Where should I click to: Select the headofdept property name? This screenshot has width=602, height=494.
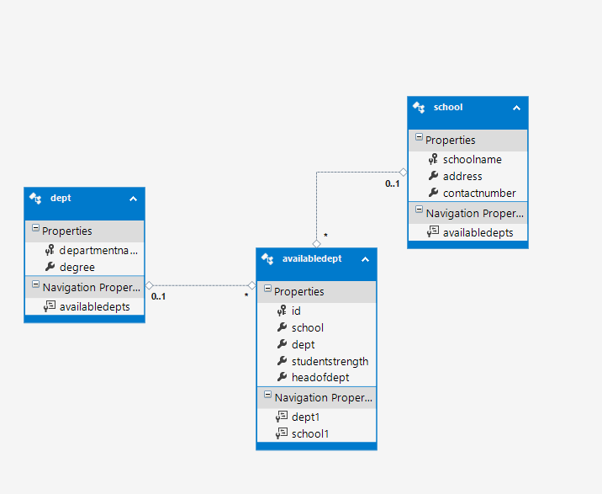[320, 378]
